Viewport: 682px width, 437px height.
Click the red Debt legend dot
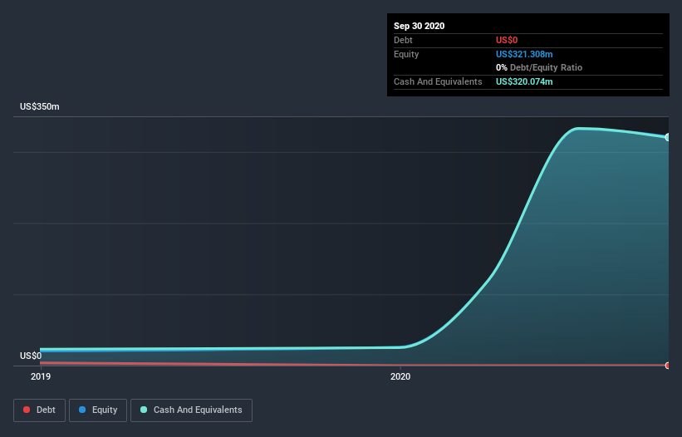pos(27,410)
